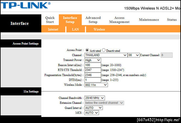Image resolution: width=181 pixels, height=123 pixels.
Task: Open the THAILAND channel region dropdown
Action: pos(106,55)
